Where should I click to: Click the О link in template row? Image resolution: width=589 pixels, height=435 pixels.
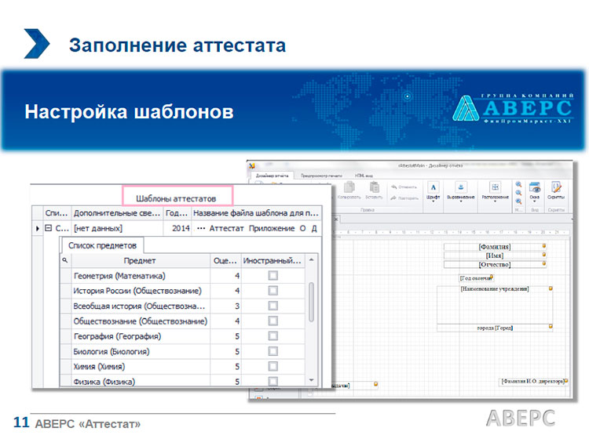tap(303, 228)
